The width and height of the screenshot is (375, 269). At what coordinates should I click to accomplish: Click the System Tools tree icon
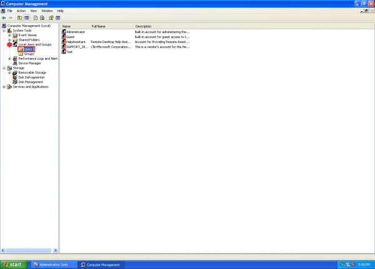9,31
